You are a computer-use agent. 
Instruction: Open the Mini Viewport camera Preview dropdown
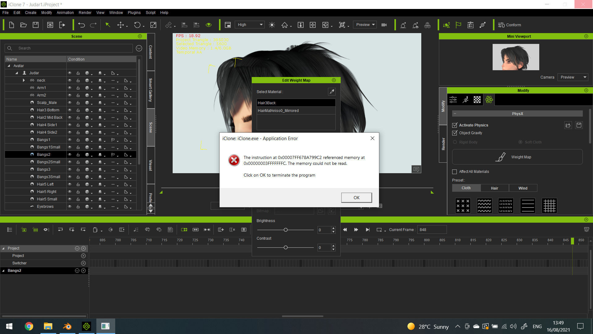[573, 77]
